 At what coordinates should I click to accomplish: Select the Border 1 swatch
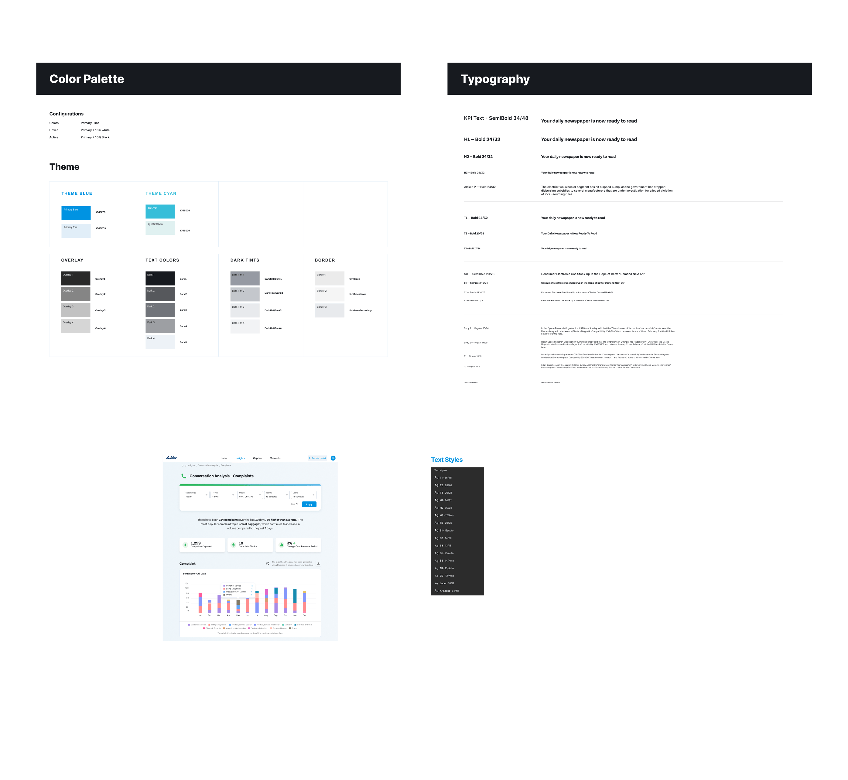pos(330,279)
